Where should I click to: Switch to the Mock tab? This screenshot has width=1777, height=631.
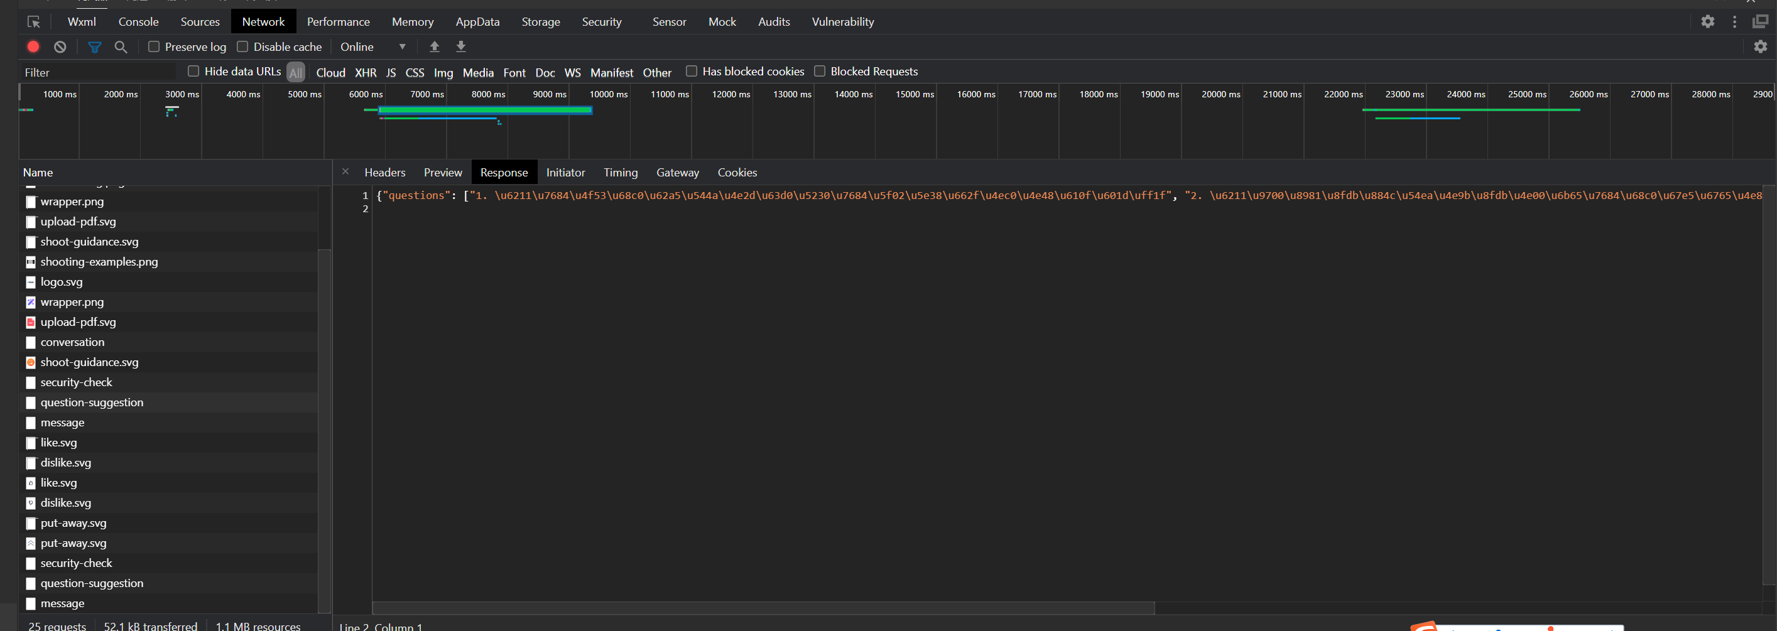722,22
